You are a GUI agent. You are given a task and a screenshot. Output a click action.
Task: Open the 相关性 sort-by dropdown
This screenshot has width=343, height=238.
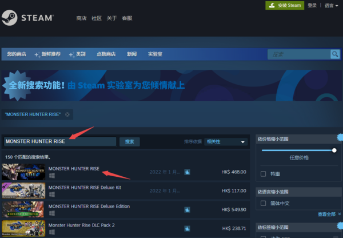pos(226,142)
